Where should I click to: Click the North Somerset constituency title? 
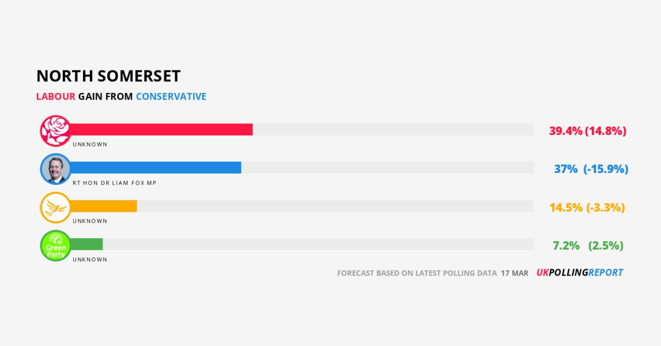pos(108,76)
